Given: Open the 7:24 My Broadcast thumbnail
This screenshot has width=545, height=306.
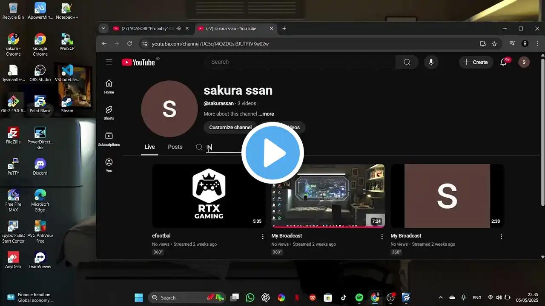Looking at the screenshot, I should coord(328,196).
